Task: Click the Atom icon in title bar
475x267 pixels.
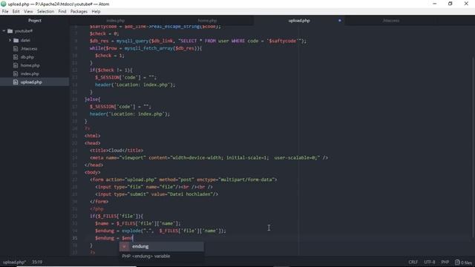Action: (x=4, y=4)
